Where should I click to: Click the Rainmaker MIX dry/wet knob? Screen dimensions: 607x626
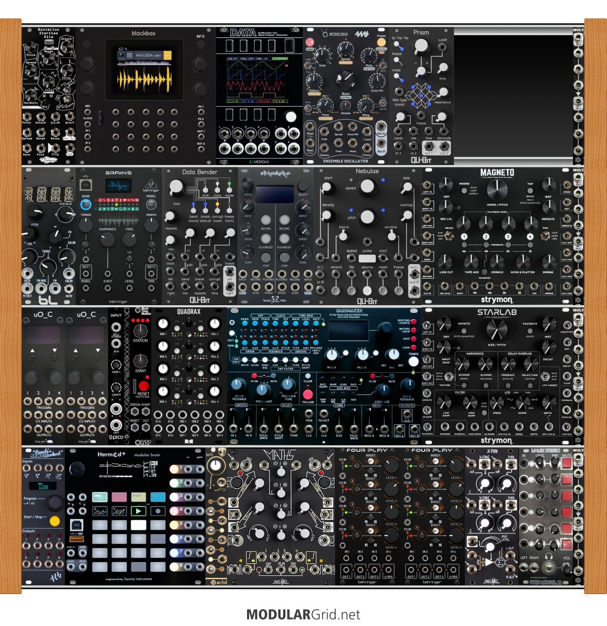[x=393, y=354]
